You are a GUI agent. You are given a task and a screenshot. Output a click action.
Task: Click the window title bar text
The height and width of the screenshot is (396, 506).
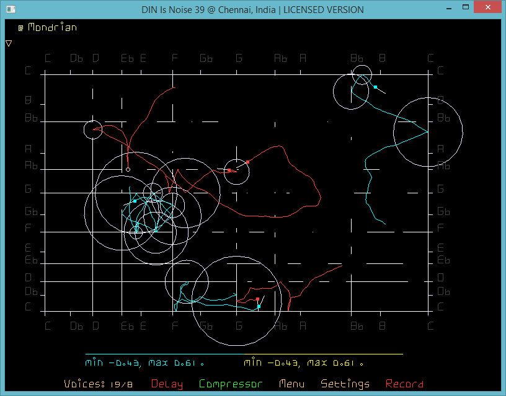pos(253,9)
